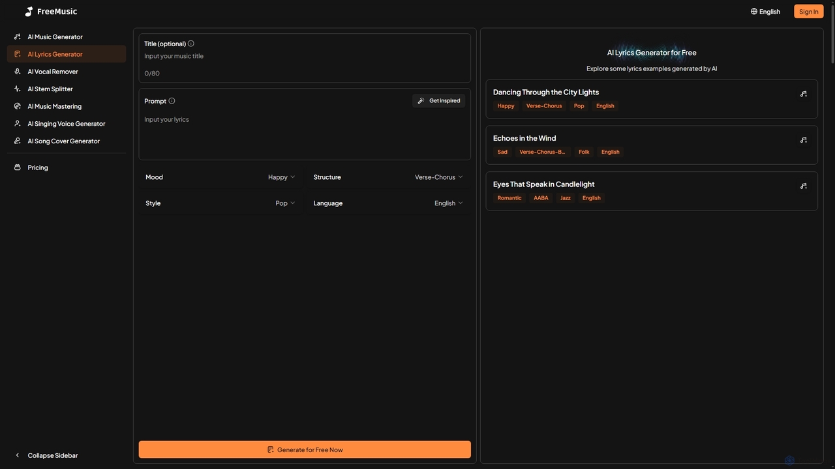Click the AI Stem Splitter waveform icon
This screenshot has width=835, height=469.
pyautogui.click(x=18, y=89)
